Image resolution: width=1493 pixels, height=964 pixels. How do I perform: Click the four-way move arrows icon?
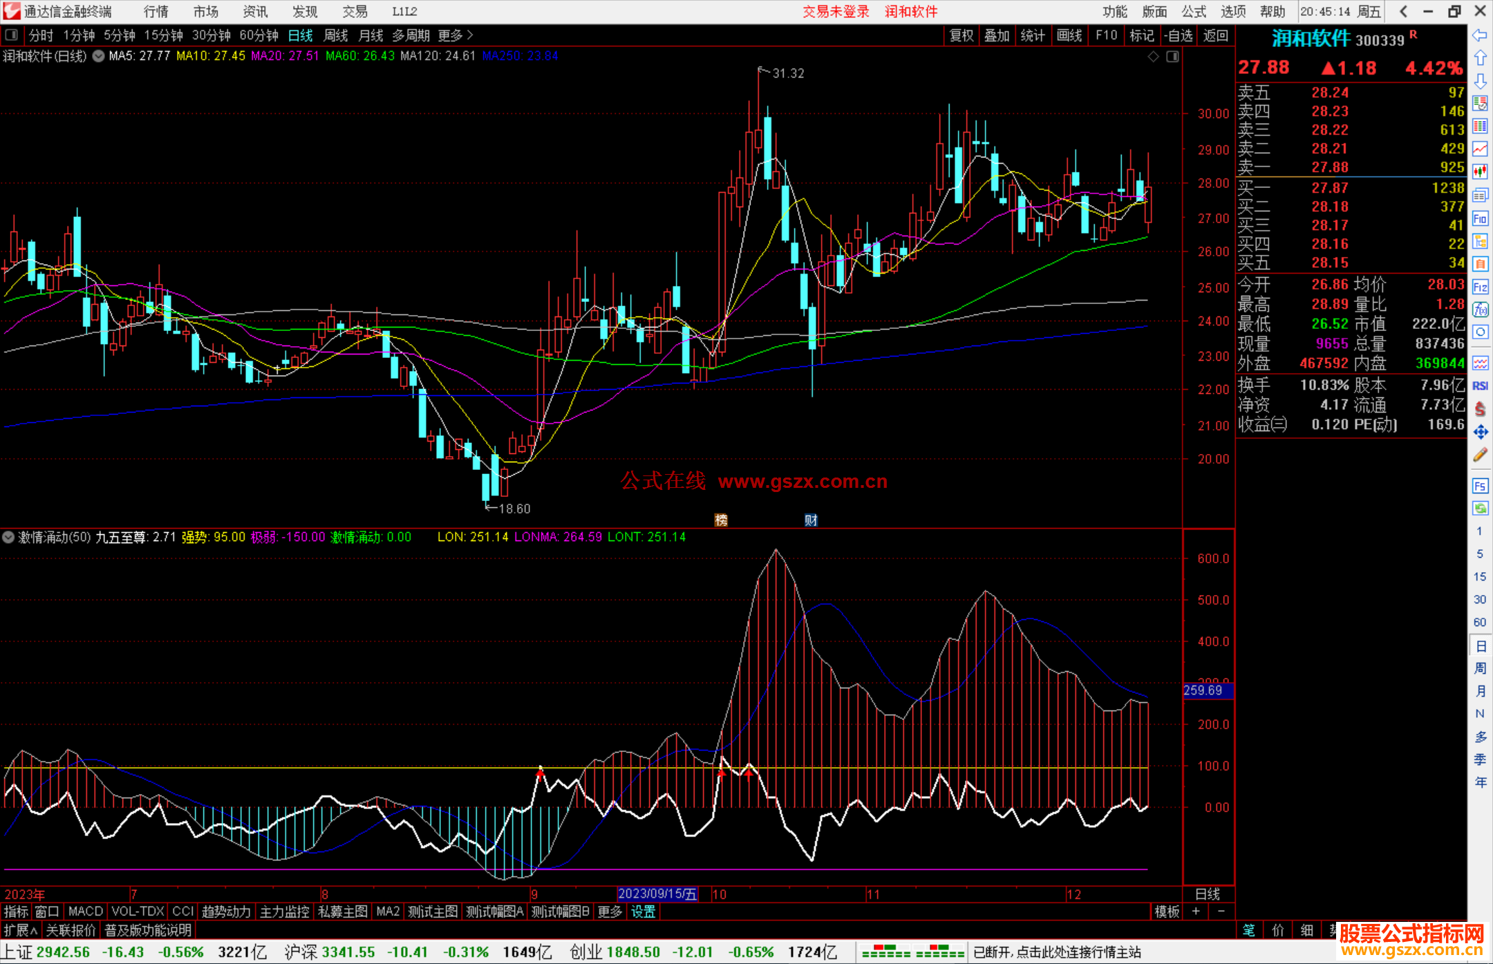[x=1480, y=432]
